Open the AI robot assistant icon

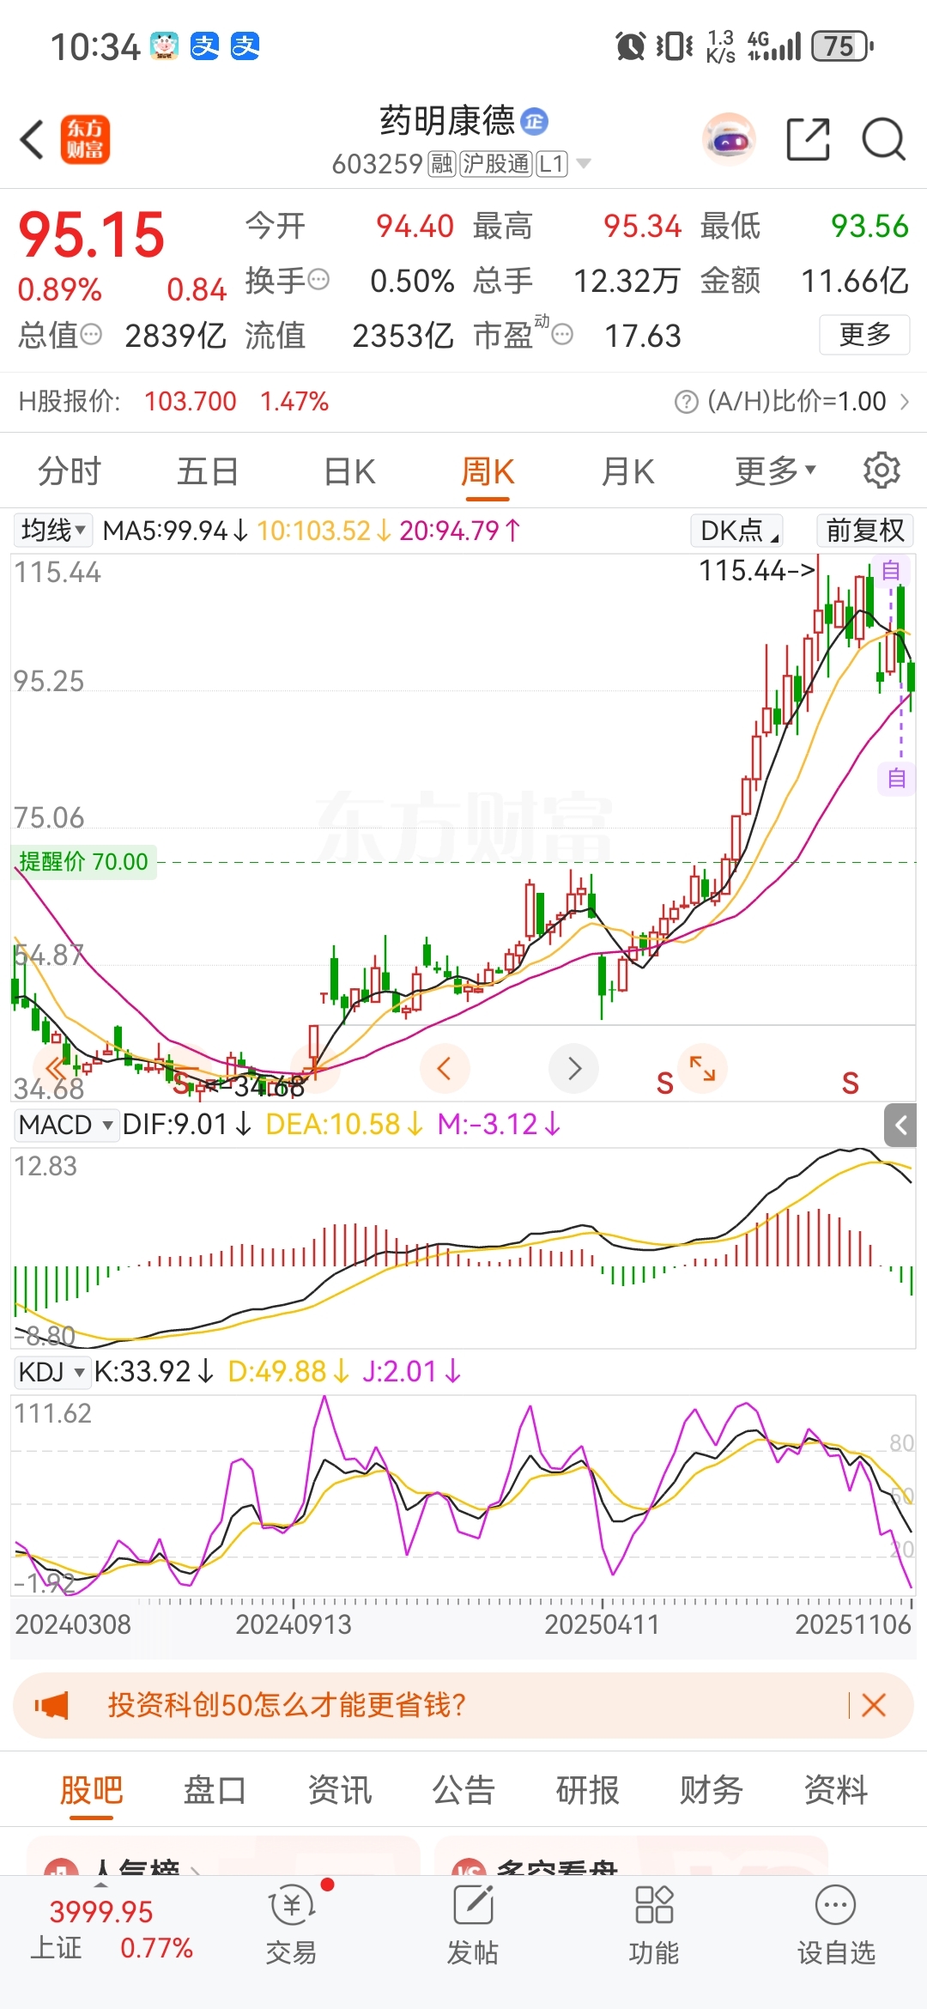pyautogui.click(x=729, y=139)
